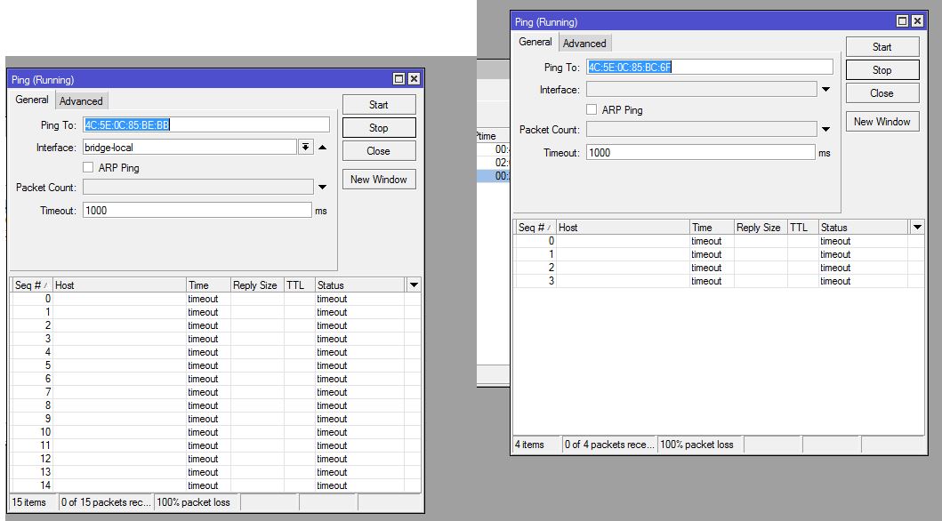Open column picker arrow in 15-item results table
The width and height of the screenshot is (942, 521).
tap(413, 285)
